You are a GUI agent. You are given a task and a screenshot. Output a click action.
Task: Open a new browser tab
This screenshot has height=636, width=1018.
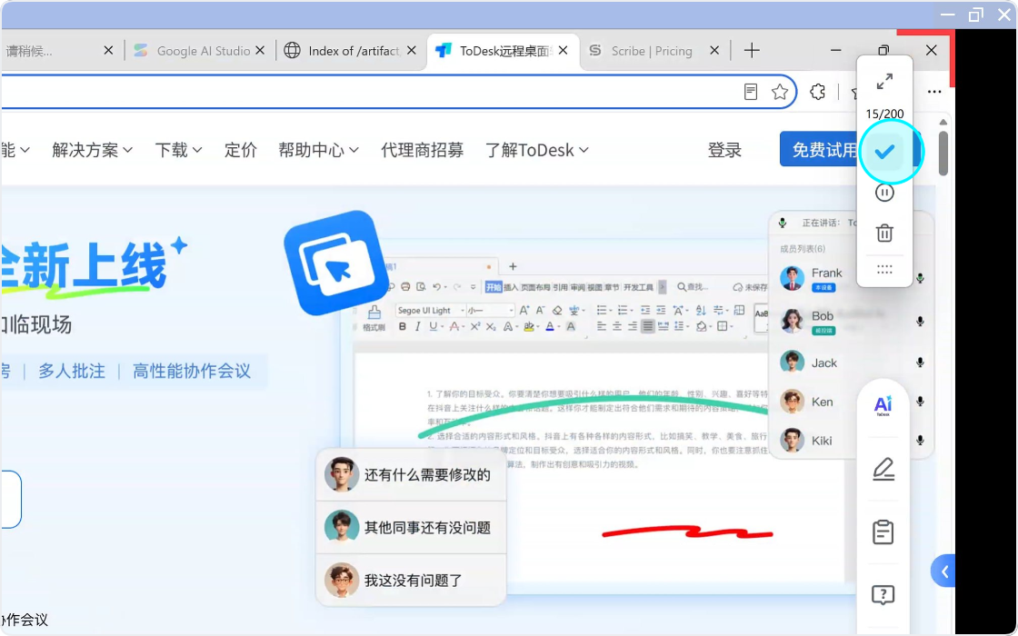pyautogui.click(x=752, y=51)
